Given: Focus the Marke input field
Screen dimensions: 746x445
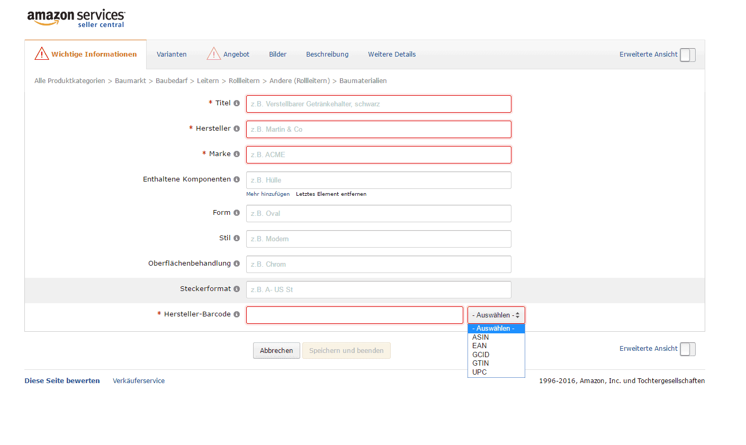Looking at the screenshot, I should 379,155.
